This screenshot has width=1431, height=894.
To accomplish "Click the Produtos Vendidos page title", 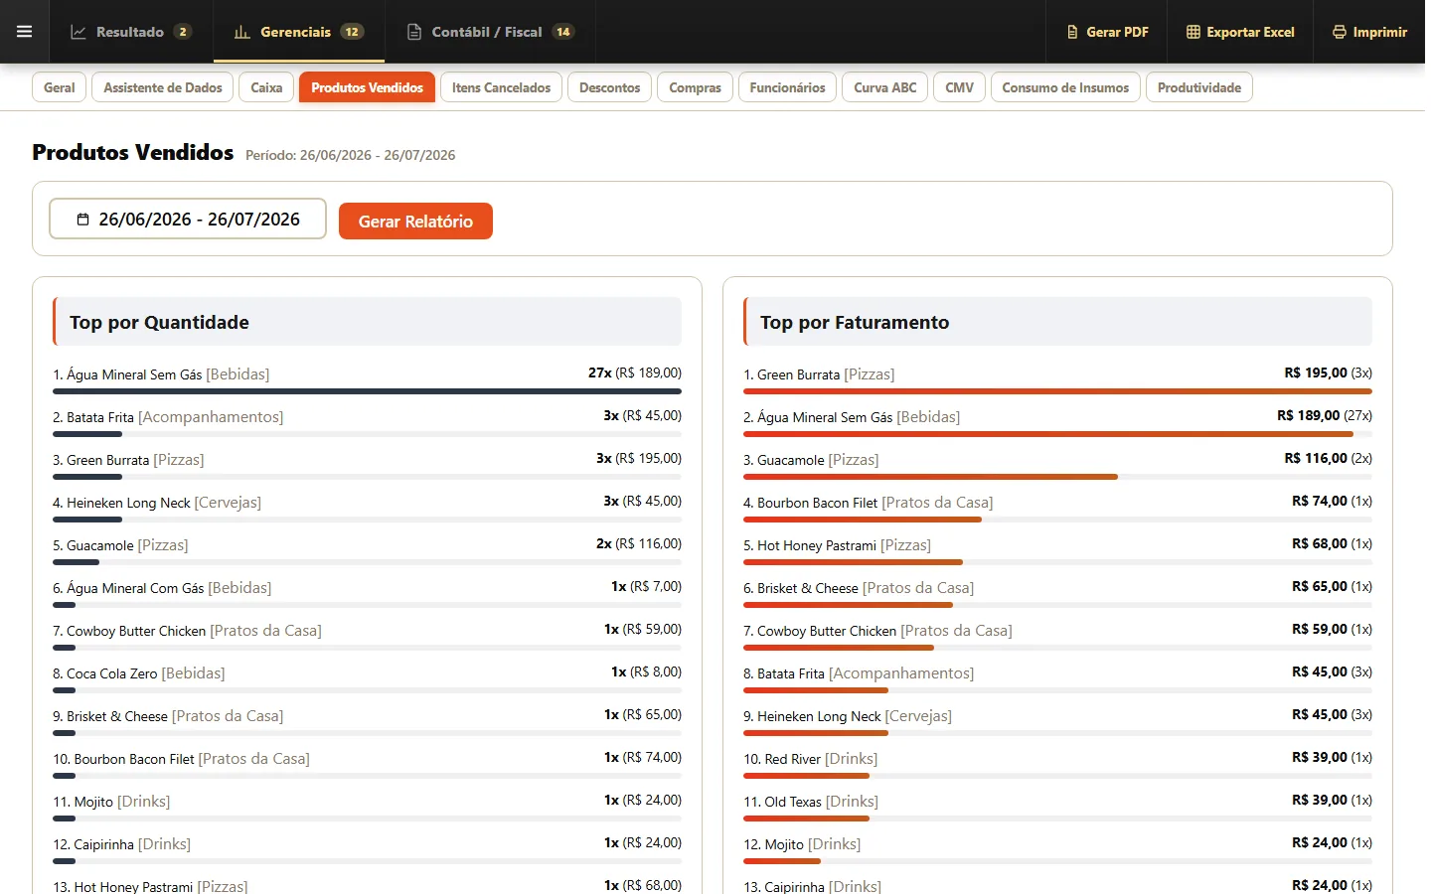I will (x=133, y=152).
